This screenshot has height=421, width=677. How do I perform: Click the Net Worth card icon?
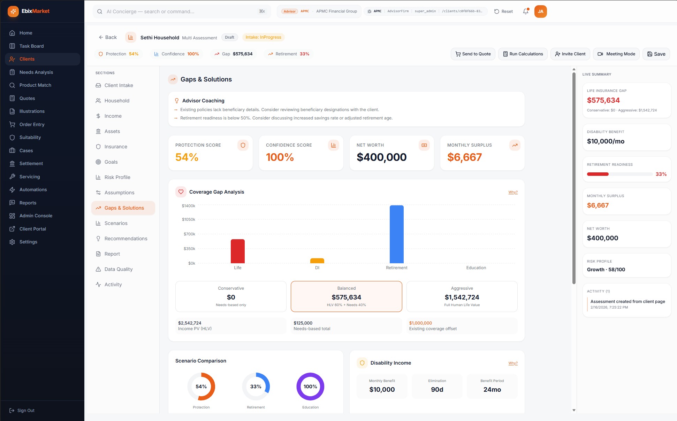point(424,145)
